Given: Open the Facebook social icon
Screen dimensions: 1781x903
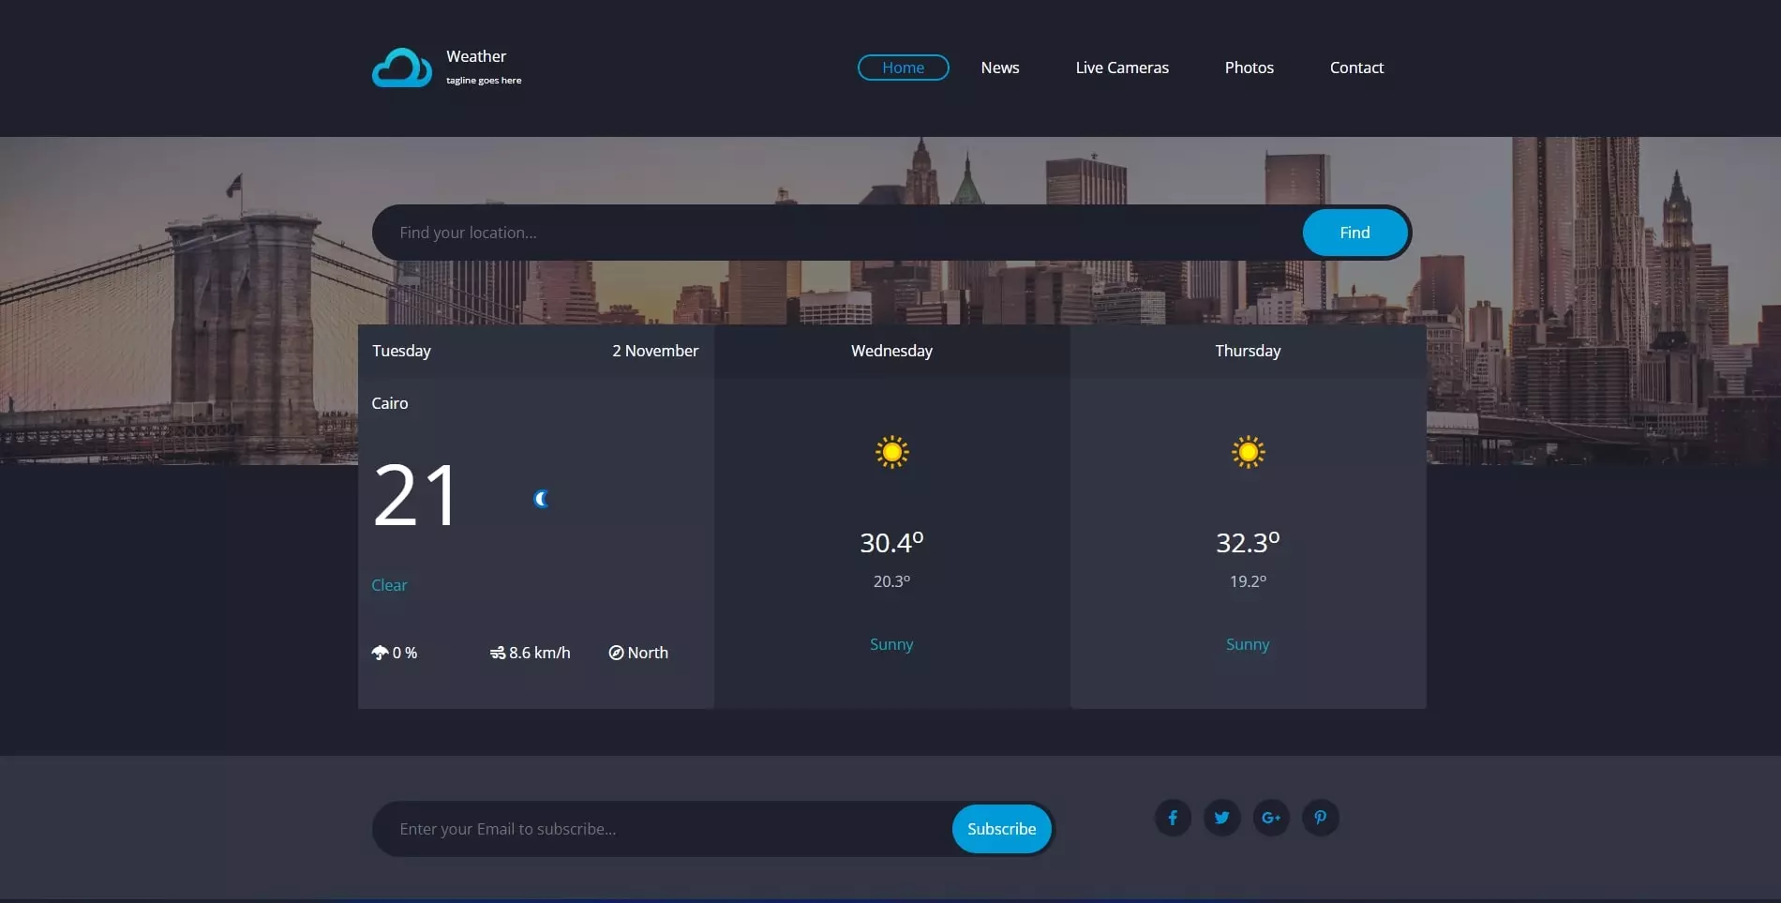Looking at the screenshot, I should tap(1173, 818).
